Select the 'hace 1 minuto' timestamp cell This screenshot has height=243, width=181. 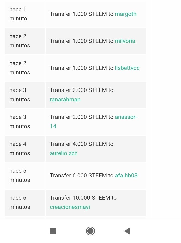pyautogui.click(x=25, y=14)
